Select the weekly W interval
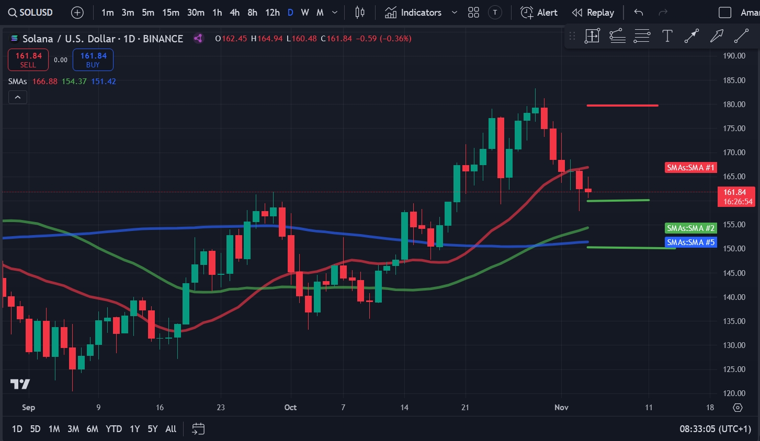Viewport: 760px width, 441px height. coord(305,13)
